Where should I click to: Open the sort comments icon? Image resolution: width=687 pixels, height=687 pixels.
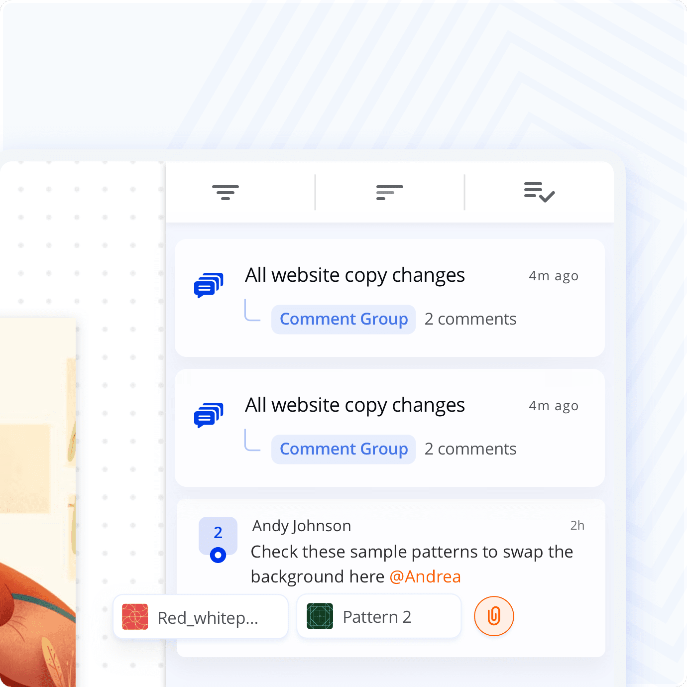[389, 192]
